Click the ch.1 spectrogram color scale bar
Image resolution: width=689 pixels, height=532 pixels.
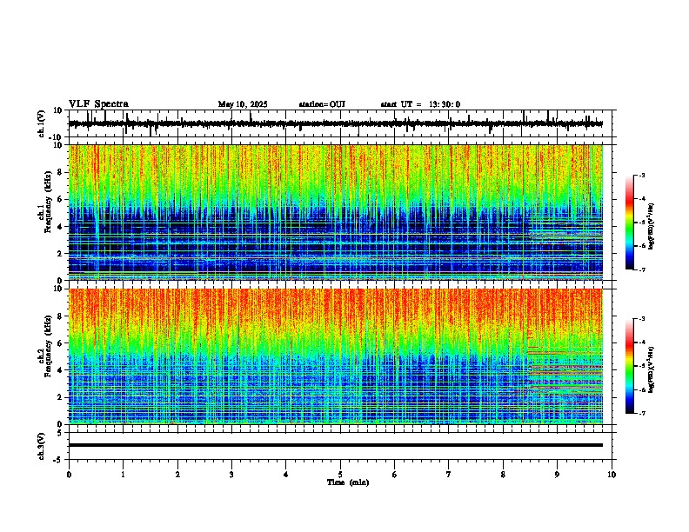tap(629, 223)
